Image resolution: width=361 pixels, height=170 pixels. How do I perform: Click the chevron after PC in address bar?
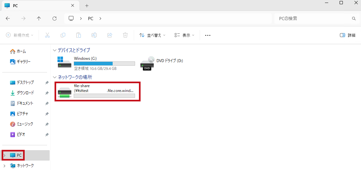(100, 19)
